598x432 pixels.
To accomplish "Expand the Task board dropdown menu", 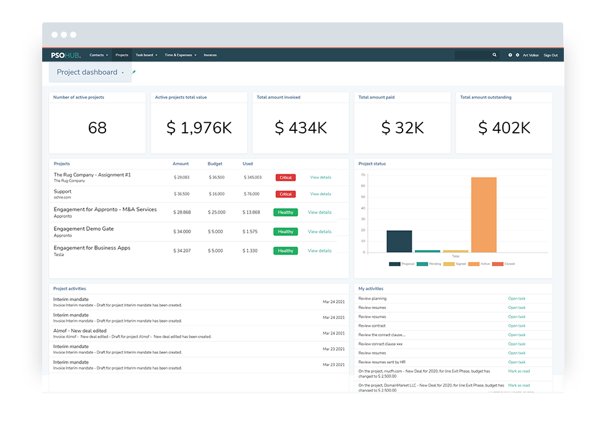I will tap(146, 55).
